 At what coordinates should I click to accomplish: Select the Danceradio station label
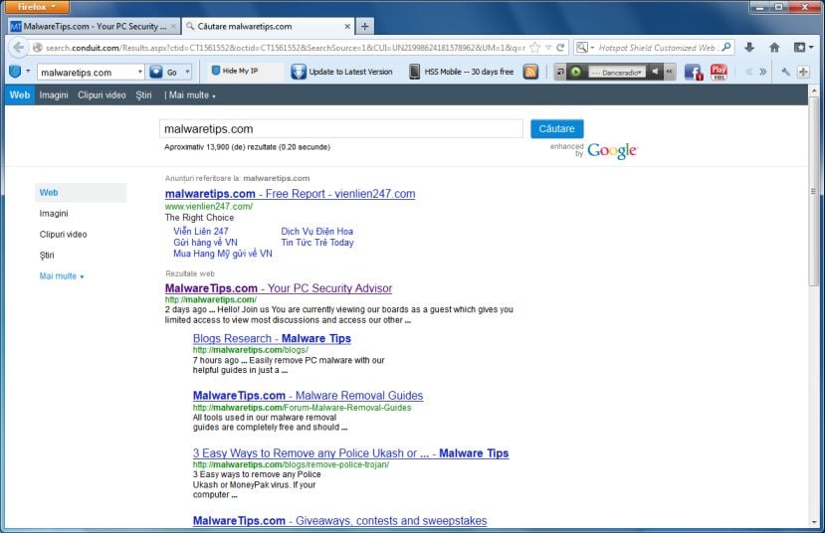617,72
